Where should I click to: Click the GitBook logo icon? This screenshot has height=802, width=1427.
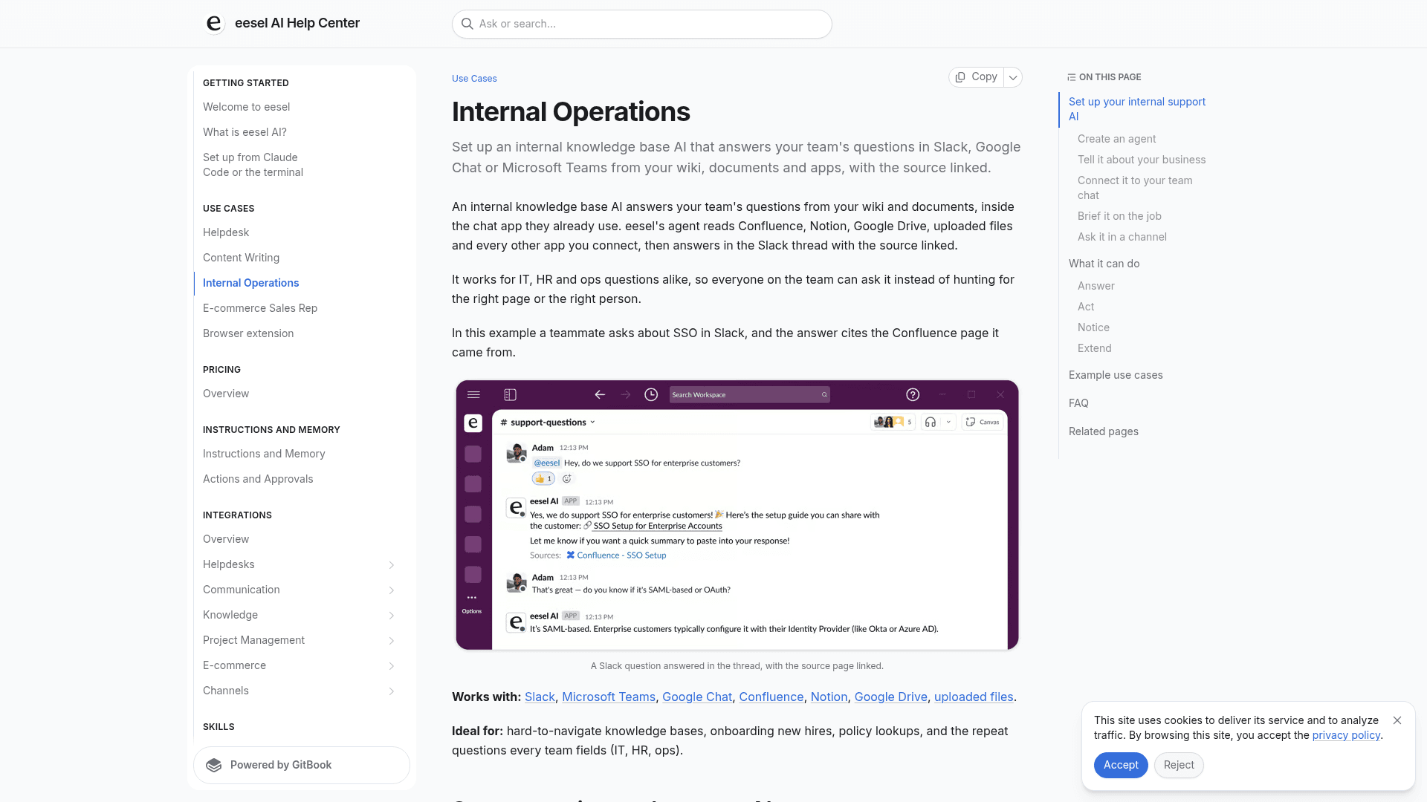[x=214, y=766]
